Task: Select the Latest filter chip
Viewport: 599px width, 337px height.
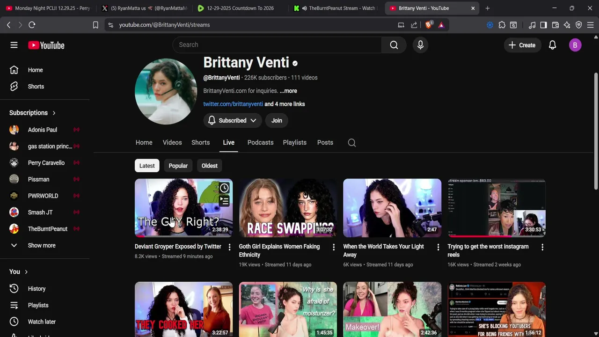Action: (147, 166)
